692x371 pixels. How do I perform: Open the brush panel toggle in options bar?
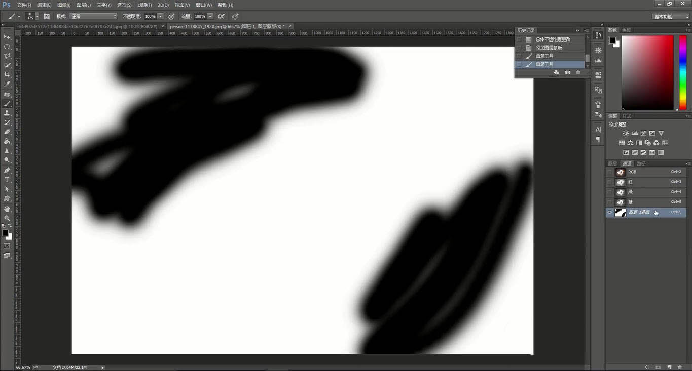pos(47,16)
